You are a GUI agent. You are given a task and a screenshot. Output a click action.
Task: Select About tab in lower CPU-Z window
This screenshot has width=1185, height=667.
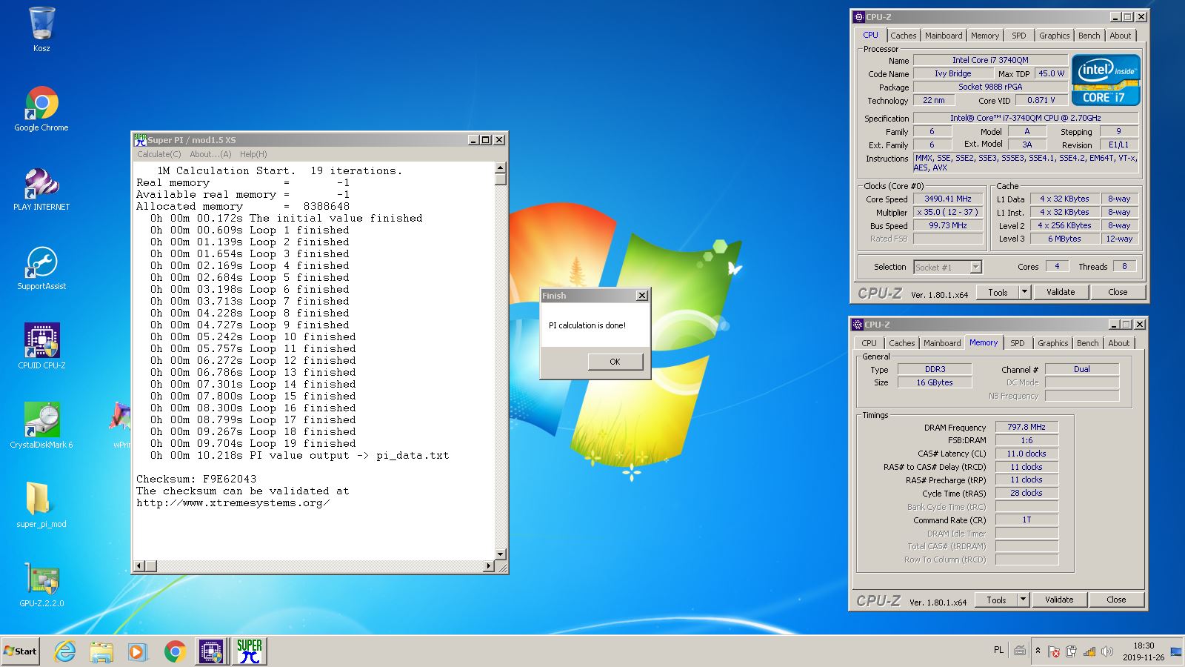tap(1119, 343)
